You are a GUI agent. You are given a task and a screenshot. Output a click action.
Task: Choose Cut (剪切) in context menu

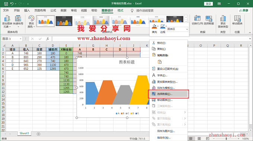coord(169,43)
